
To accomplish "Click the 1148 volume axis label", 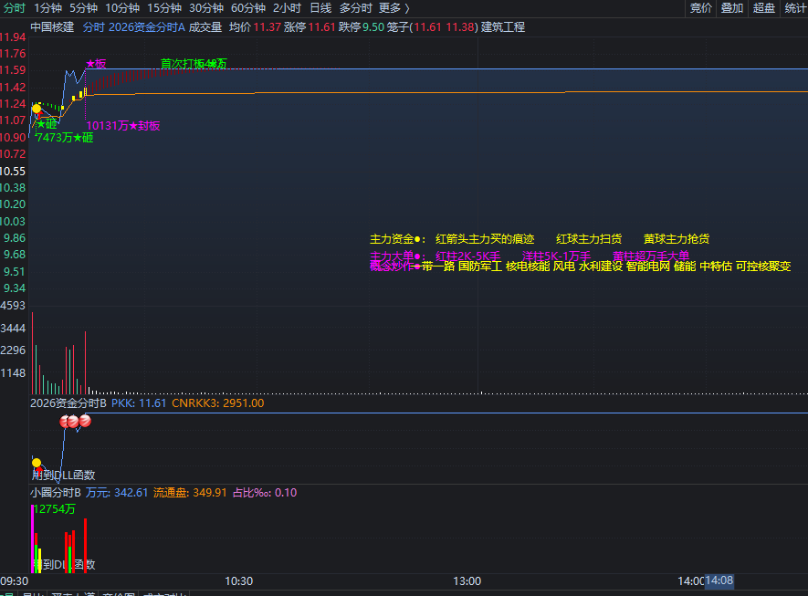I will [x=13, y=373].
